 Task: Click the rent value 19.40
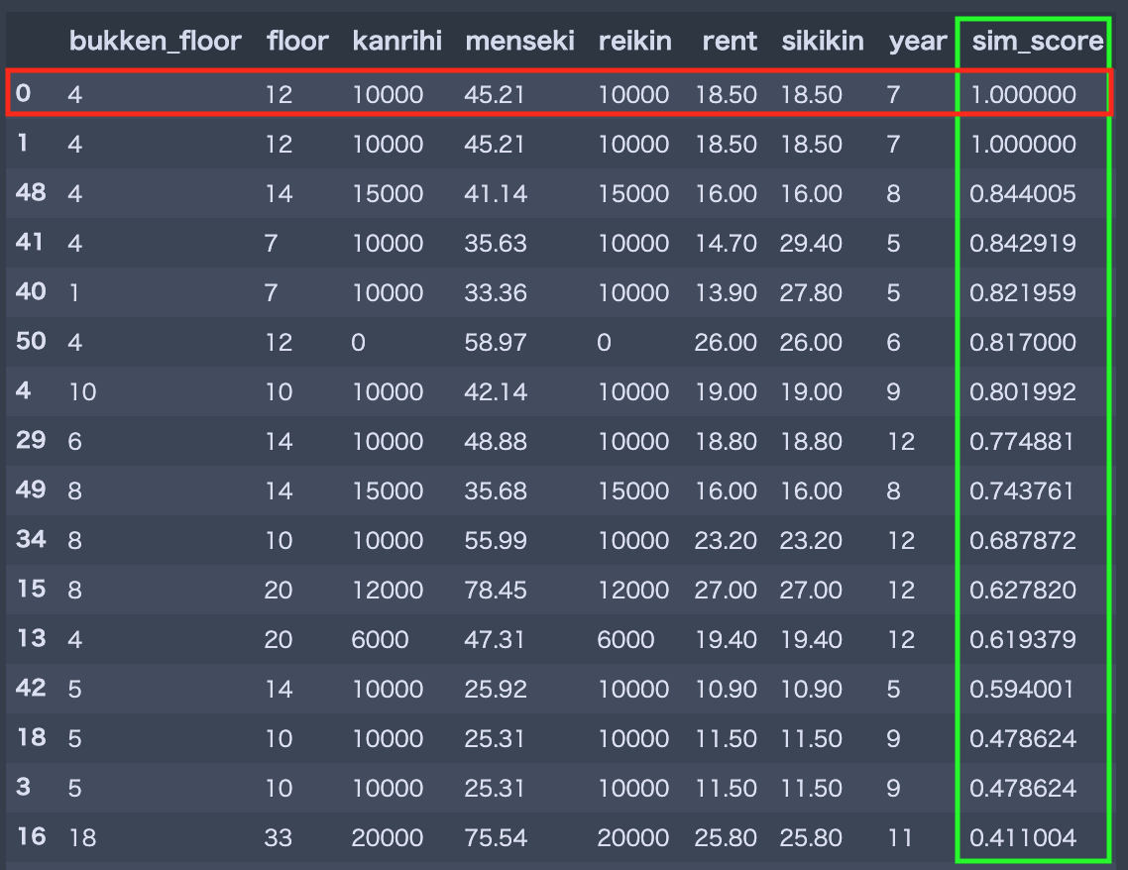pyautogui.click(x=726, y=639)
